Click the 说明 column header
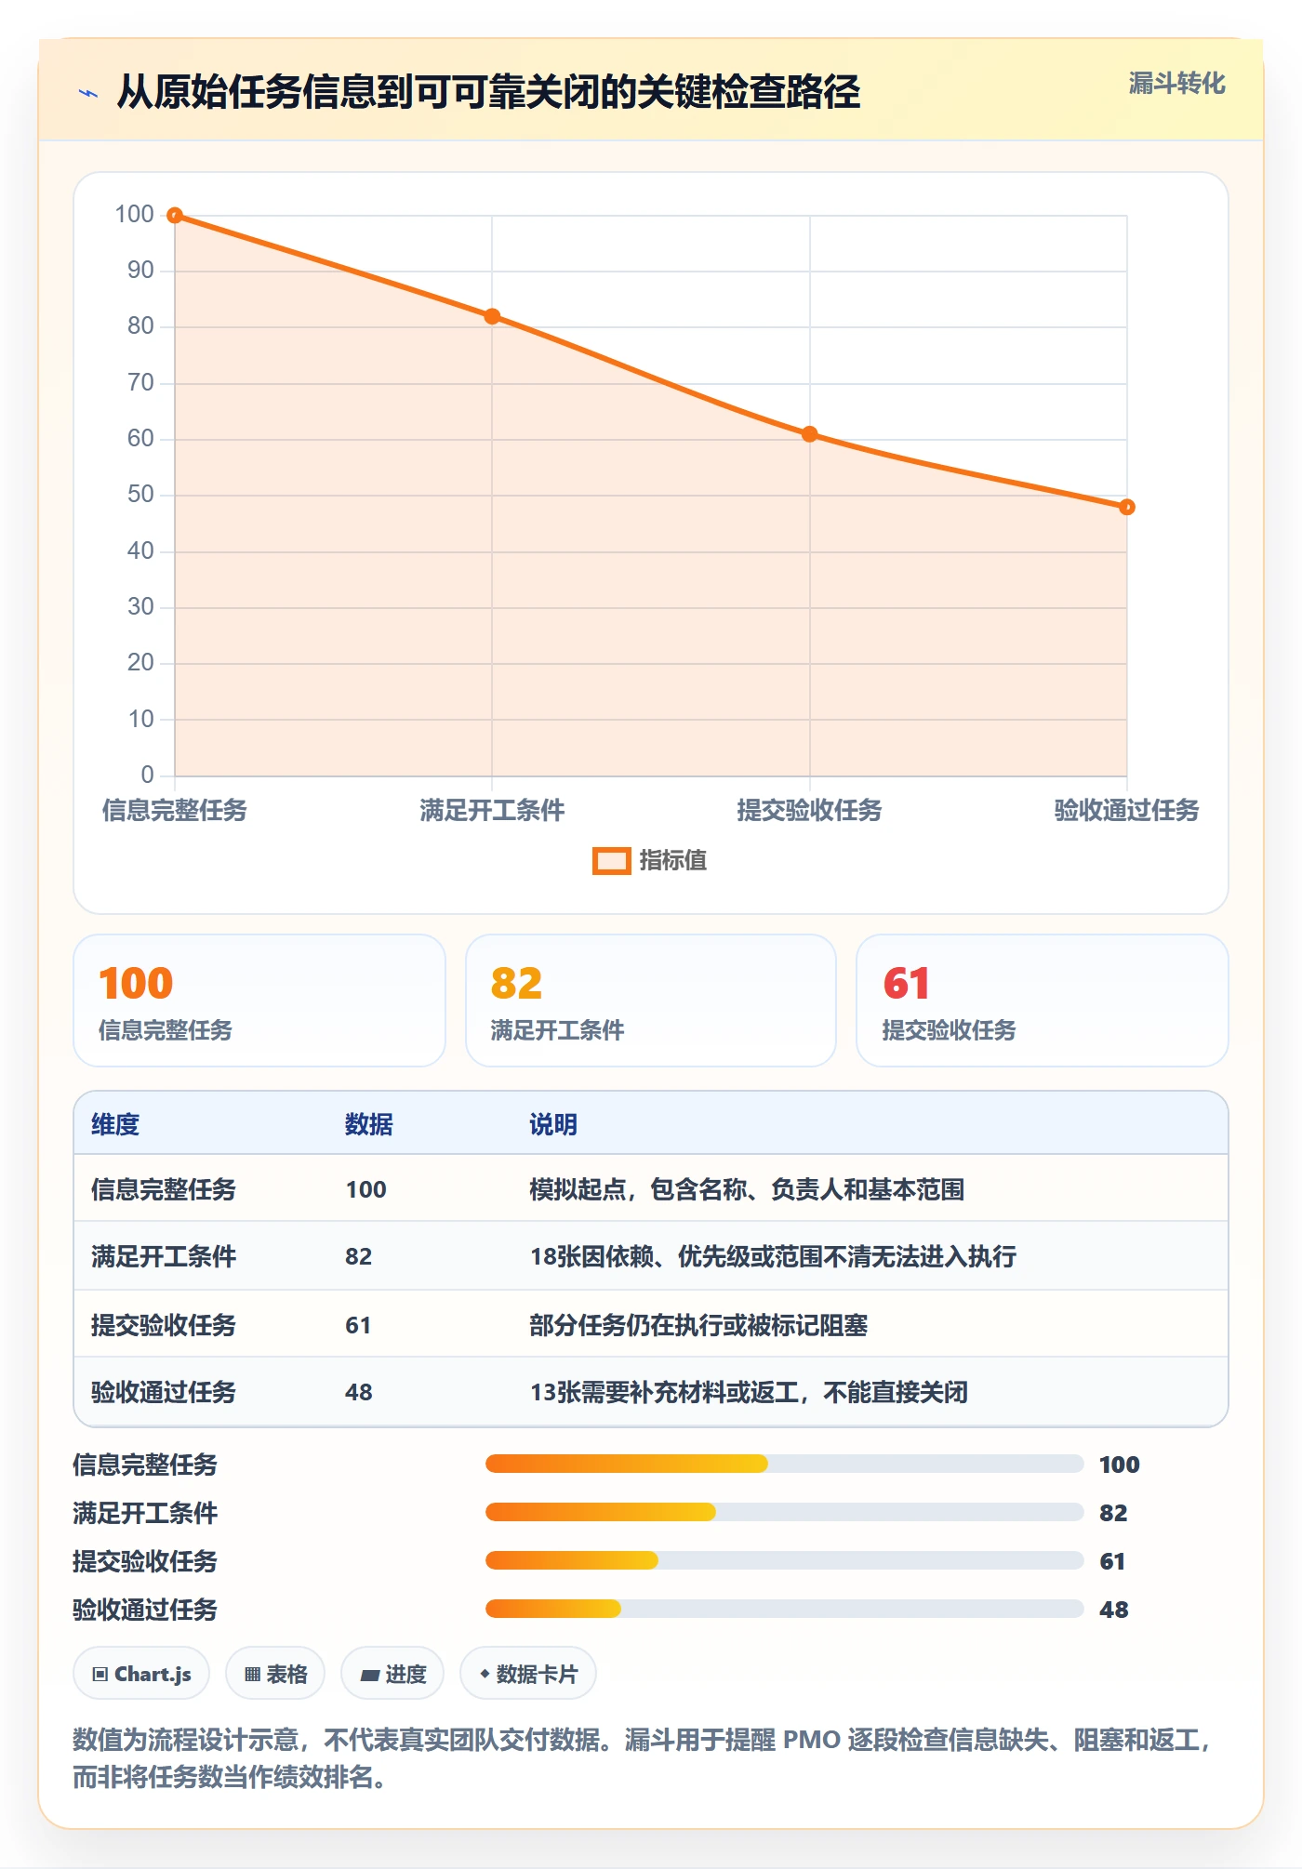Image resolution: width=1302 pixels, height=1869 pixels. [x=553, y=1124]
